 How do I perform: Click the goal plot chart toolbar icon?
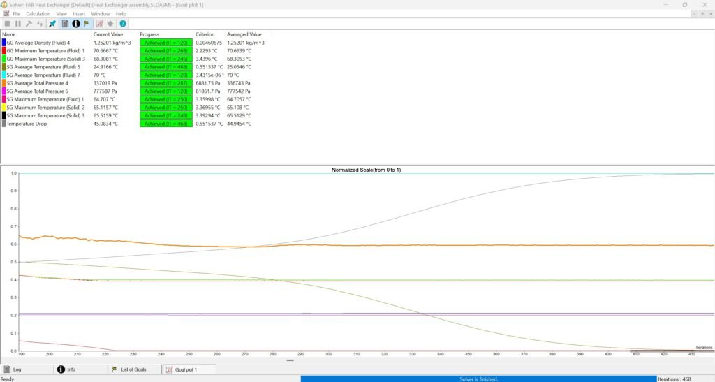(98, 23)
